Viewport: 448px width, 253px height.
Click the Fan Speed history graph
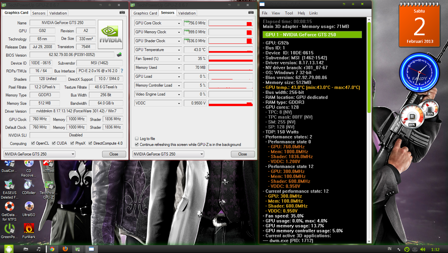pos(231,59)
